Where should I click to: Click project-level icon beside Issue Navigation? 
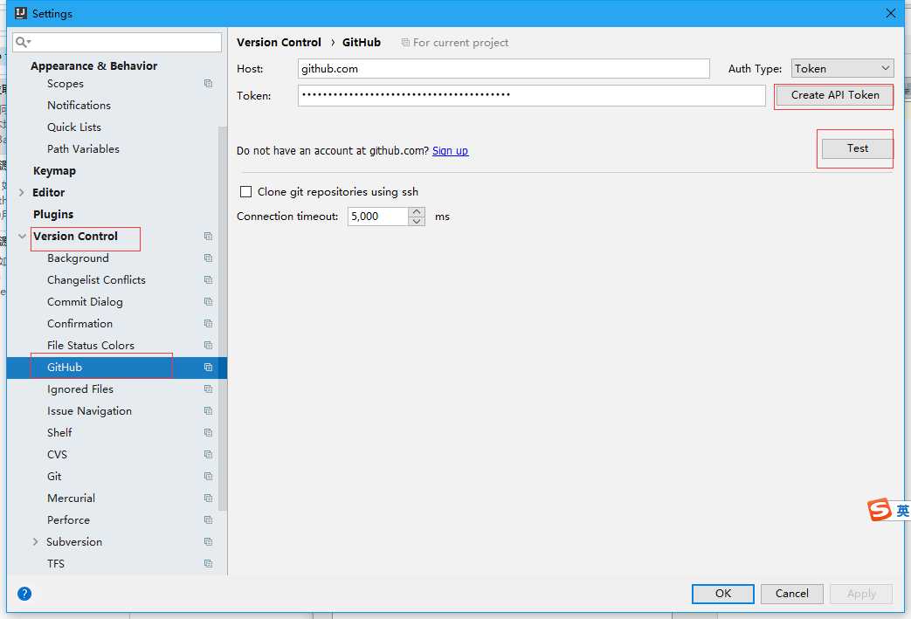tap(208, 411)
